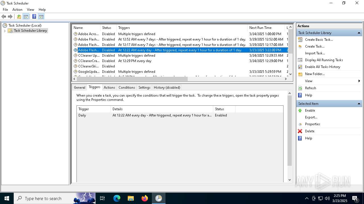Viewport: 364px width, 204px height.
Task: Select the CCleanerCra task row
Action: (181, 61)
